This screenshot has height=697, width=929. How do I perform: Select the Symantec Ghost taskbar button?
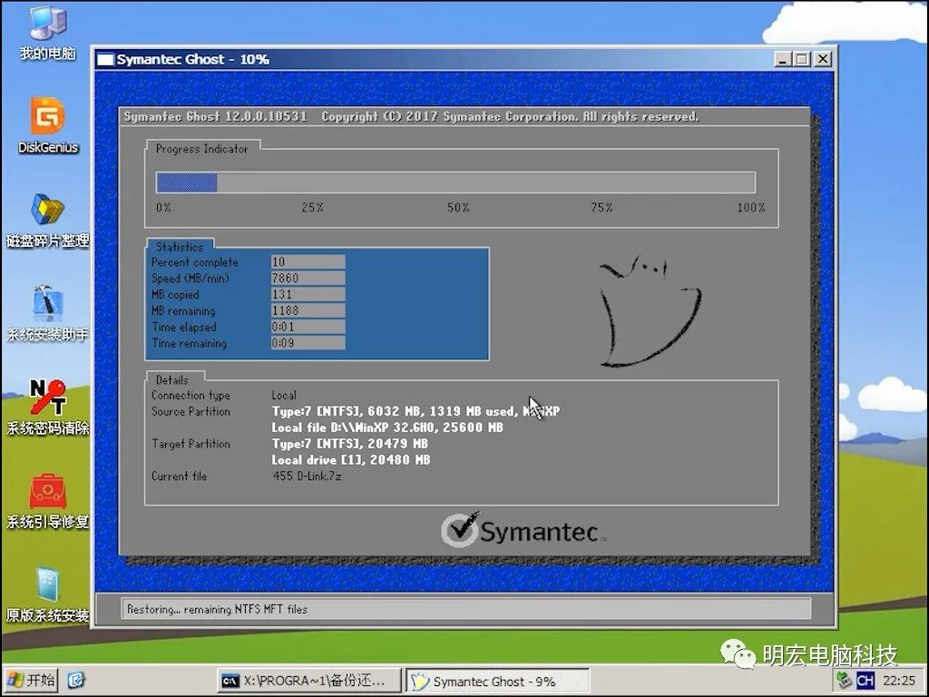(x=495, y=681)
